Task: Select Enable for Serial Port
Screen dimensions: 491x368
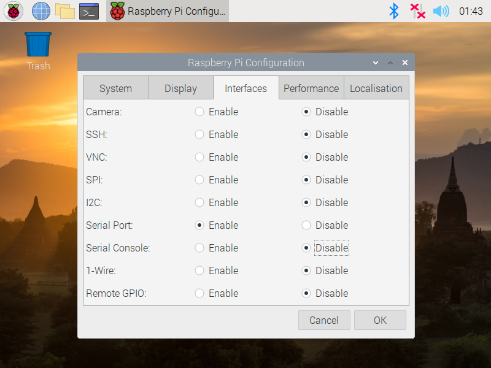Action: pos(217,225)
